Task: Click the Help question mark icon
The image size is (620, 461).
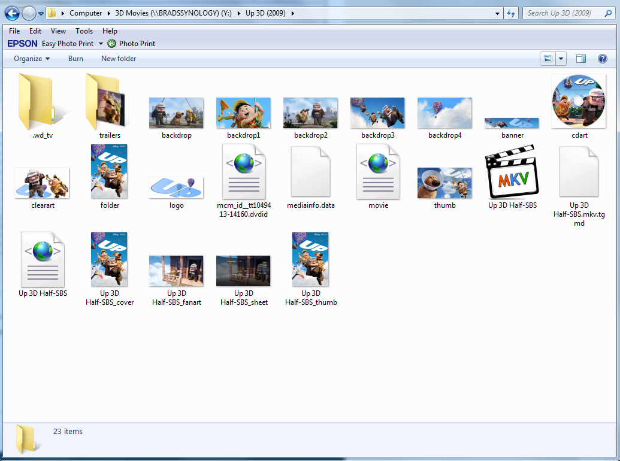Action: [x=602, y=59]
